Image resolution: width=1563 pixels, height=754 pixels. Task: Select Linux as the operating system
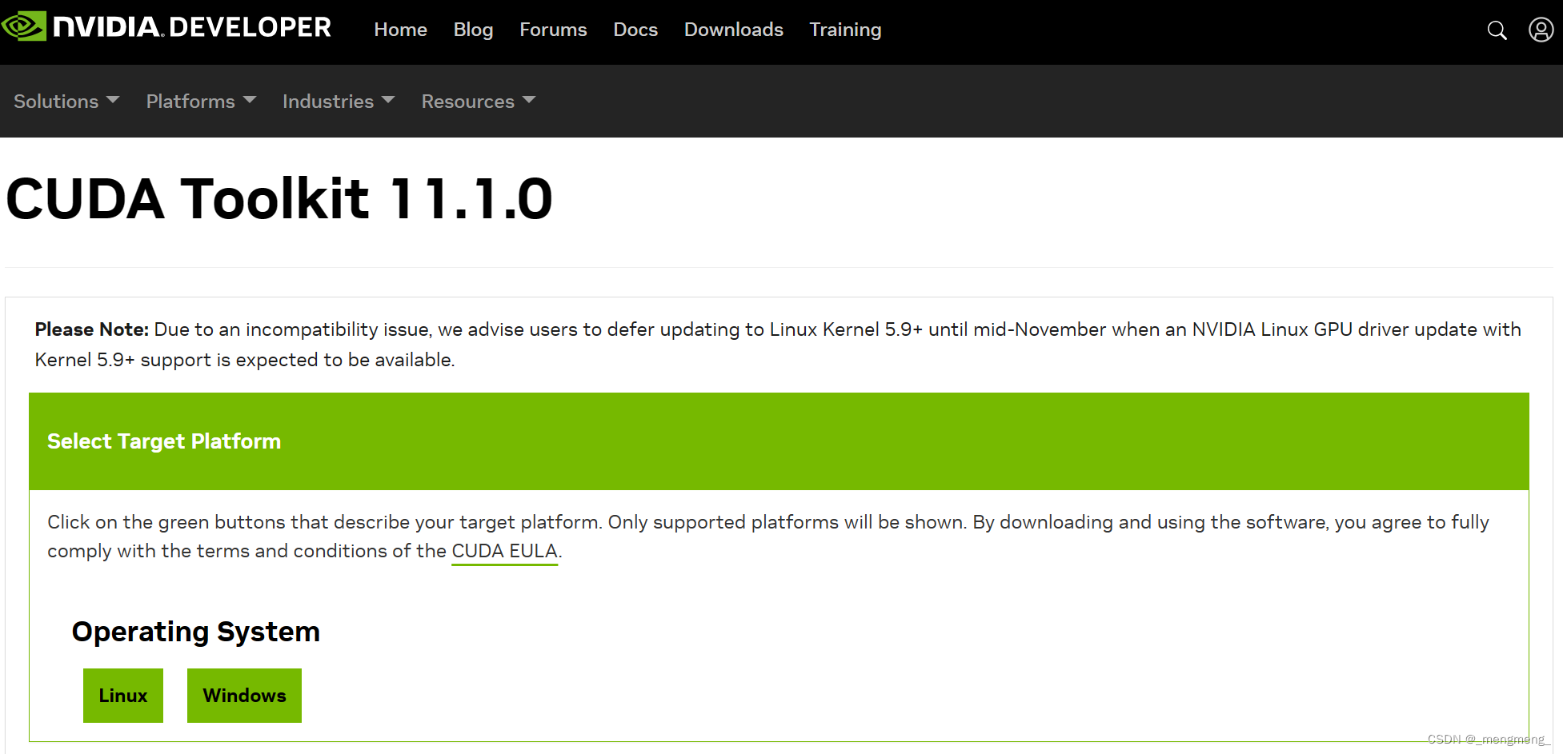click(x=122, y=695)
